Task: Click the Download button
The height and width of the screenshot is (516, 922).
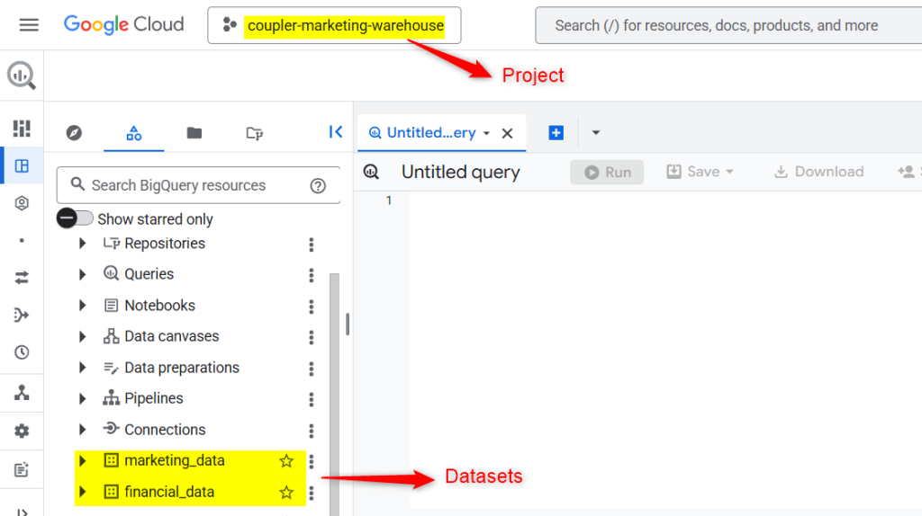Action: [819, 172]
